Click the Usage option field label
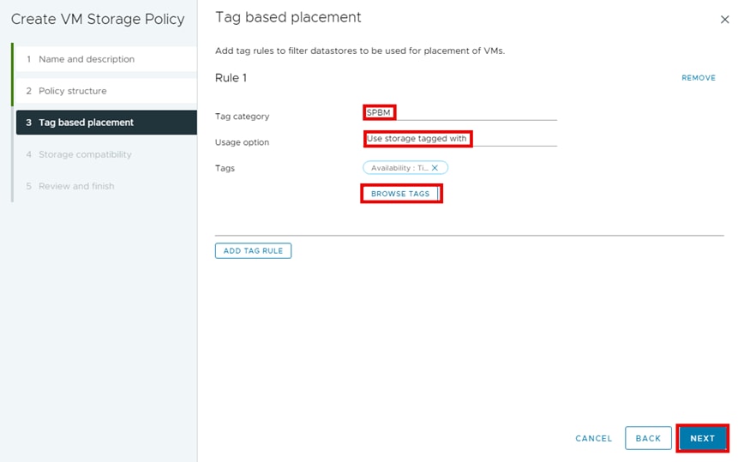This screenshot has height=462, width=738. 242,142
